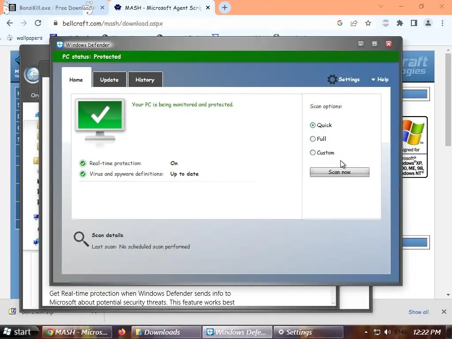Show hidden system tray icons

(366, 332)
